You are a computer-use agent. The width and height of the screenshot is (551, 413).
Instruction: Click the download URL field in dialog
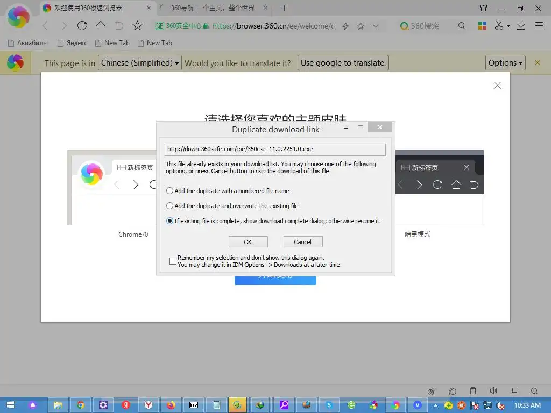(x=275, y=149)
